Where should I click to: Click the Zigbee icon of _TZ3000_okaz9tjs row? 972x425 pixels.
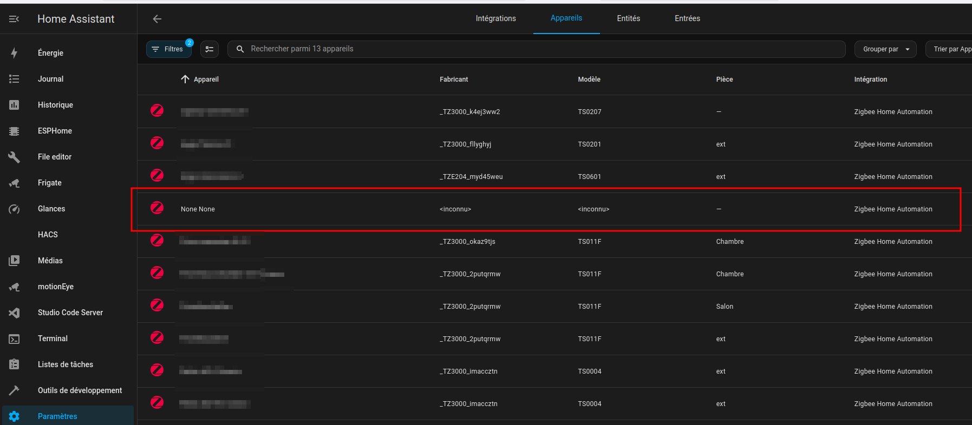(x=157, y=240)
